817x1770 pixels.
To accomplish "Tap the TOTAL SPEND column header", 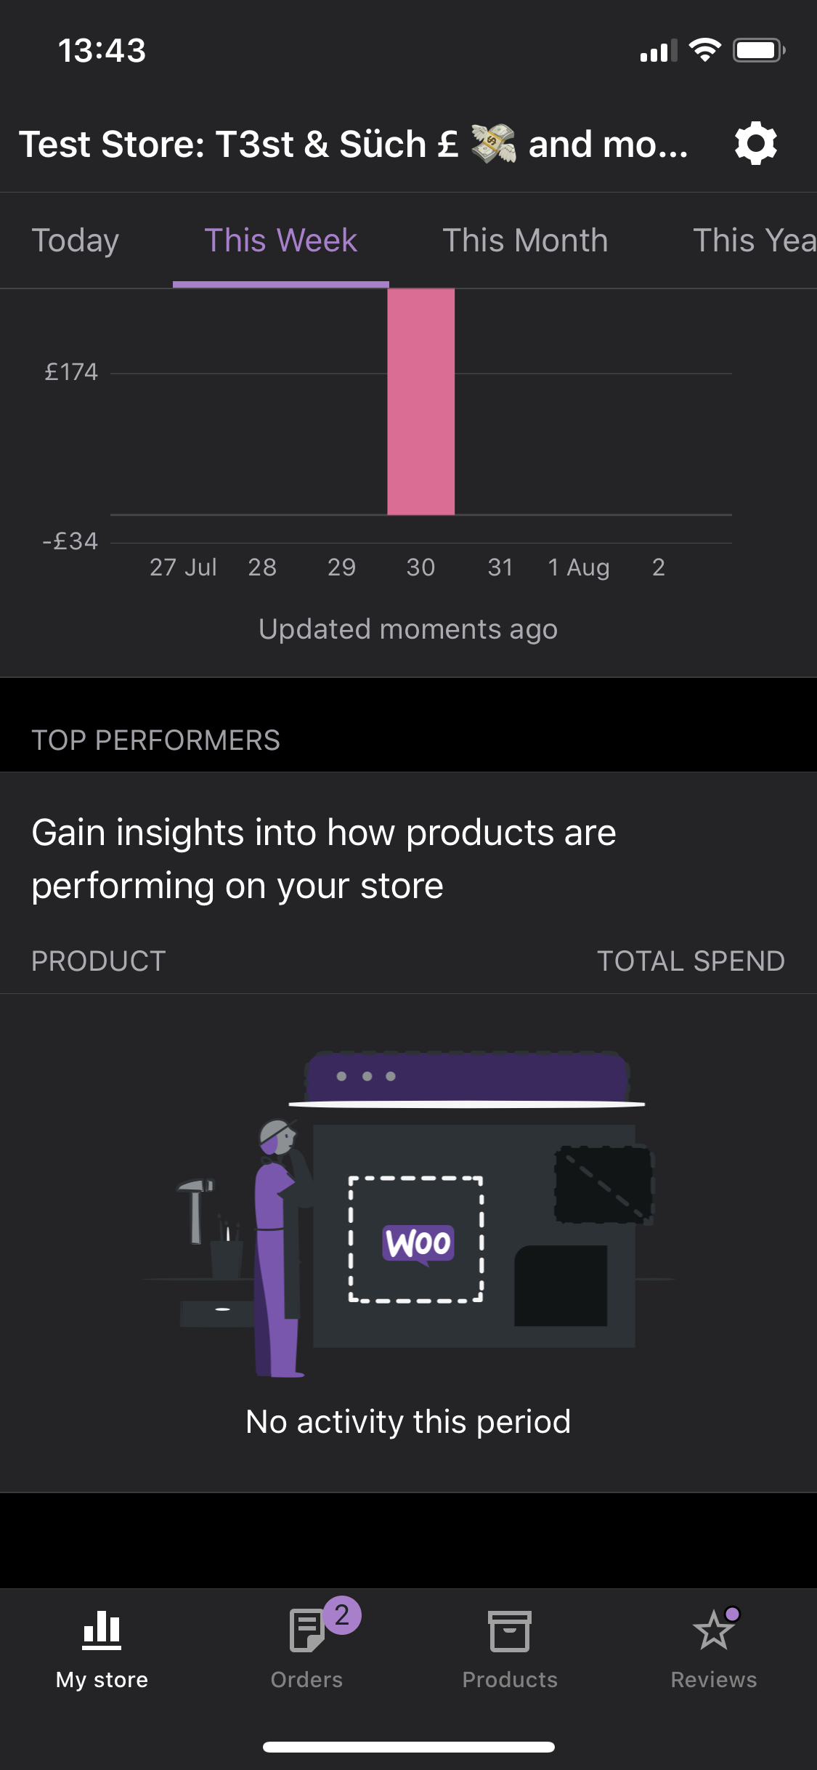I will [691, 961].
